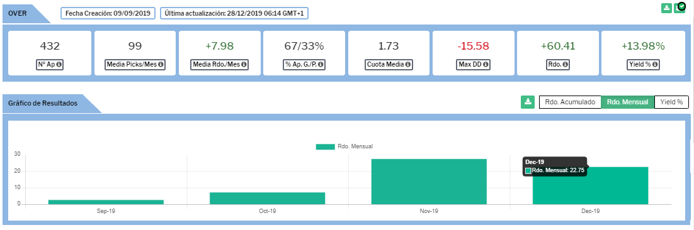Click the Oct-19 chart bar

[x=267, y=198]
